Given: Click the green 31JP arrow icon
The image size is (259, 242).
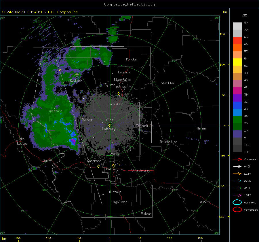Looking at the screenshot, I should click(237, 188).
